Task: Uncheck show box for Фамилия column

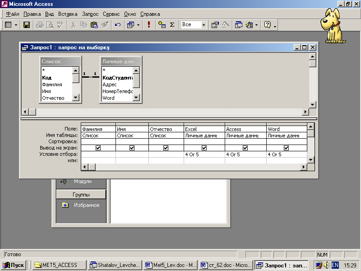Action: coord(98,148)
